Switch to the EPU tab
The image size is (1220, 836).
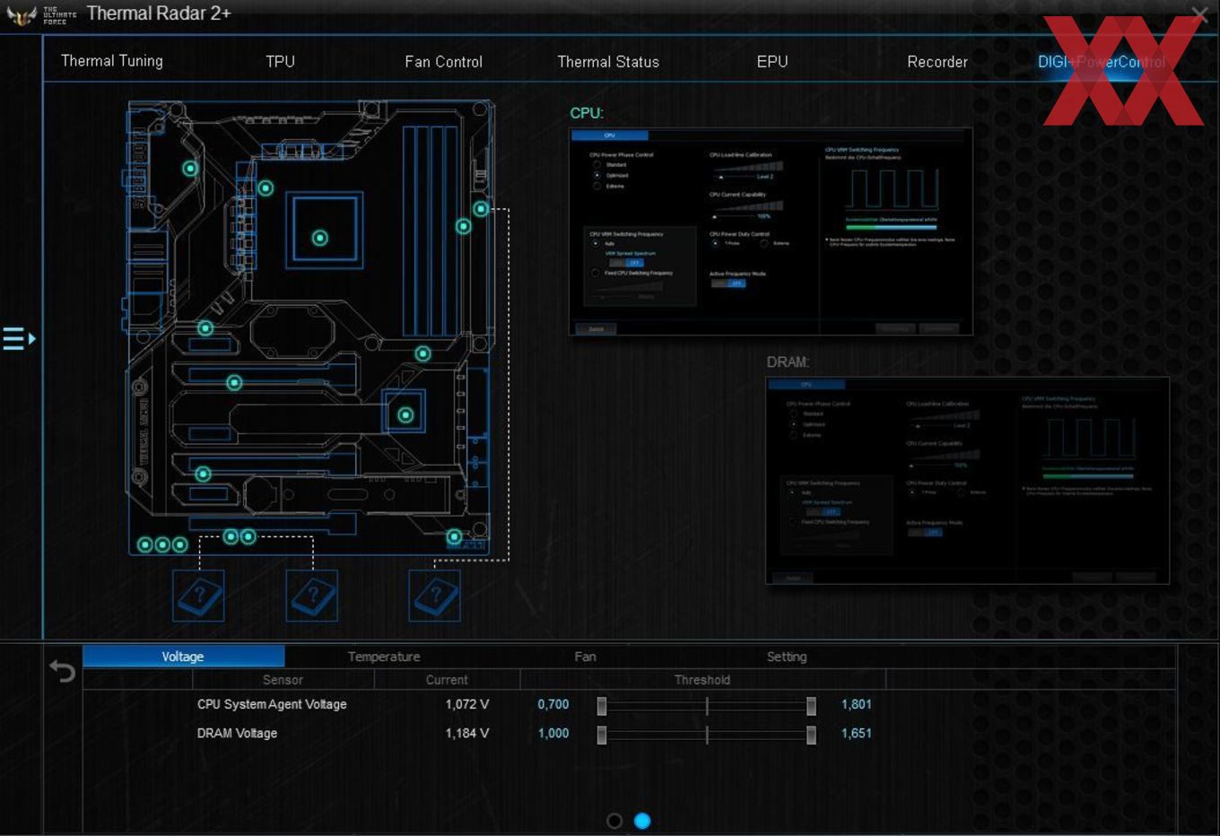[772, 62]
